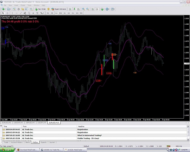Open the Templates dropdown
The width and height of the screenshot is (190, 152).
113,9
